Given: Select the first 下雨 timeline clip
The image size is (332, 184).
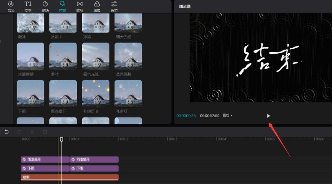Looking at the screenshot, I should (x=45, y=169).
